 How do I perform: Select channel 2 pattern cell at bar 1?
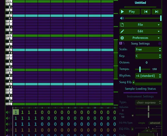click(x=16, y=118)
